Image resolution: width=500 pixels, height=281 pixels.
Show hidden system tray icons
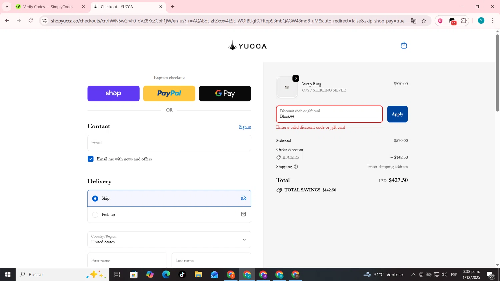pyautogui.click(x=413, y=275)
